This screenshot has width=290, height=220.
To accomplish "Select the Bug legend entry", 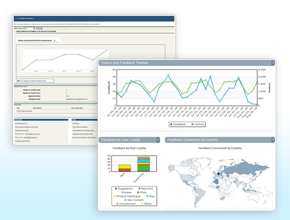I will point(150,196).
